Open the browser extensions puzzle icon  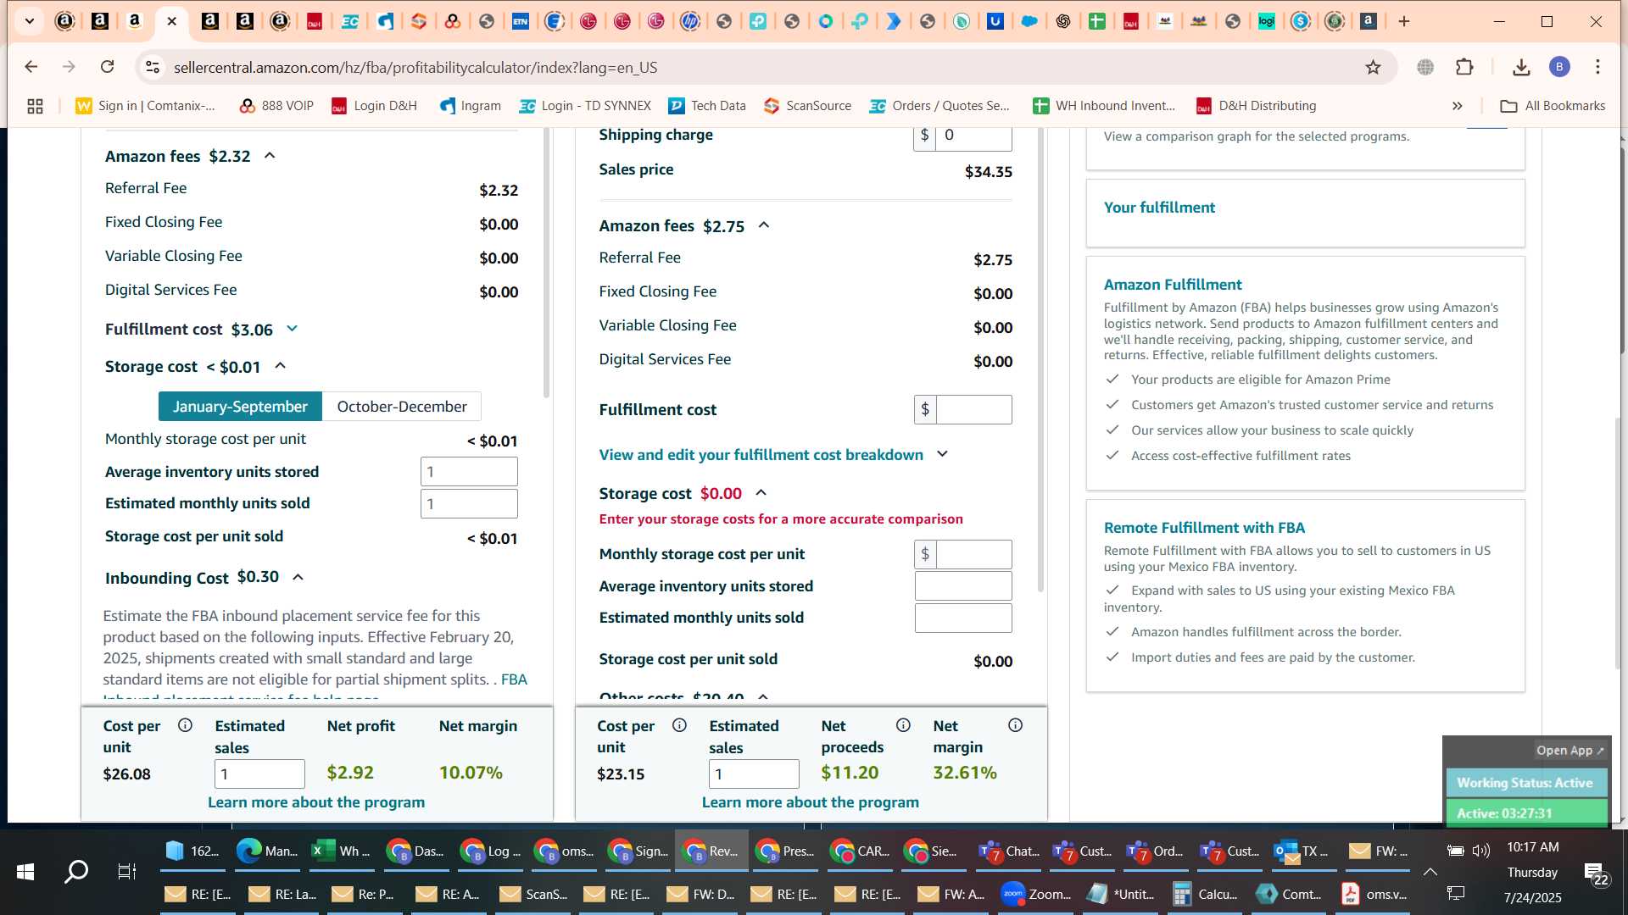1464,67
